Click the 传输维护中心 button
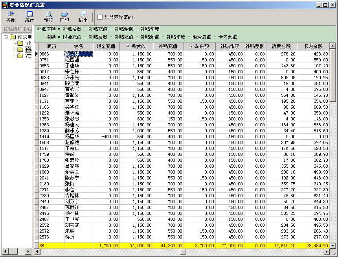 (17, 29)
